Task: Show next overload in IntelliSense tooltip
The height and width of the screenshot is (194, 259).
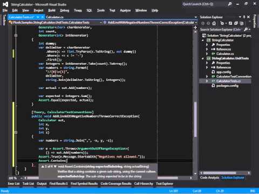Action: (x=55, y=167)
